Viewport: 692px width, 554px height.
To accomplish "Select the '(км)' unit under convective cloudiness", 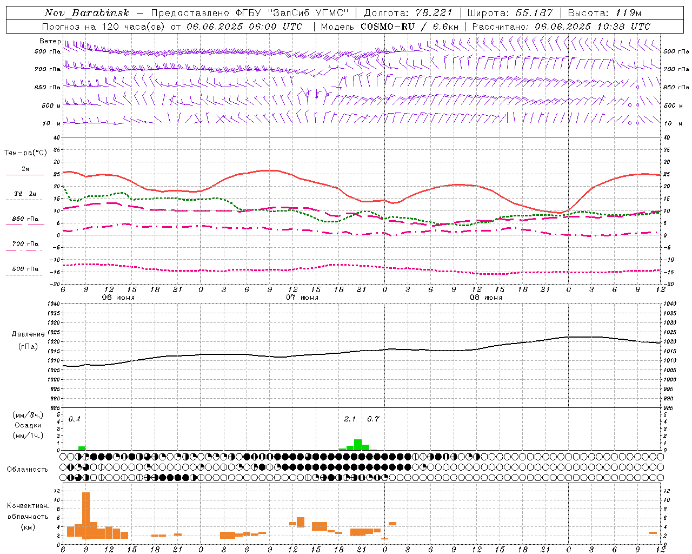I will [x=28, y=527].
